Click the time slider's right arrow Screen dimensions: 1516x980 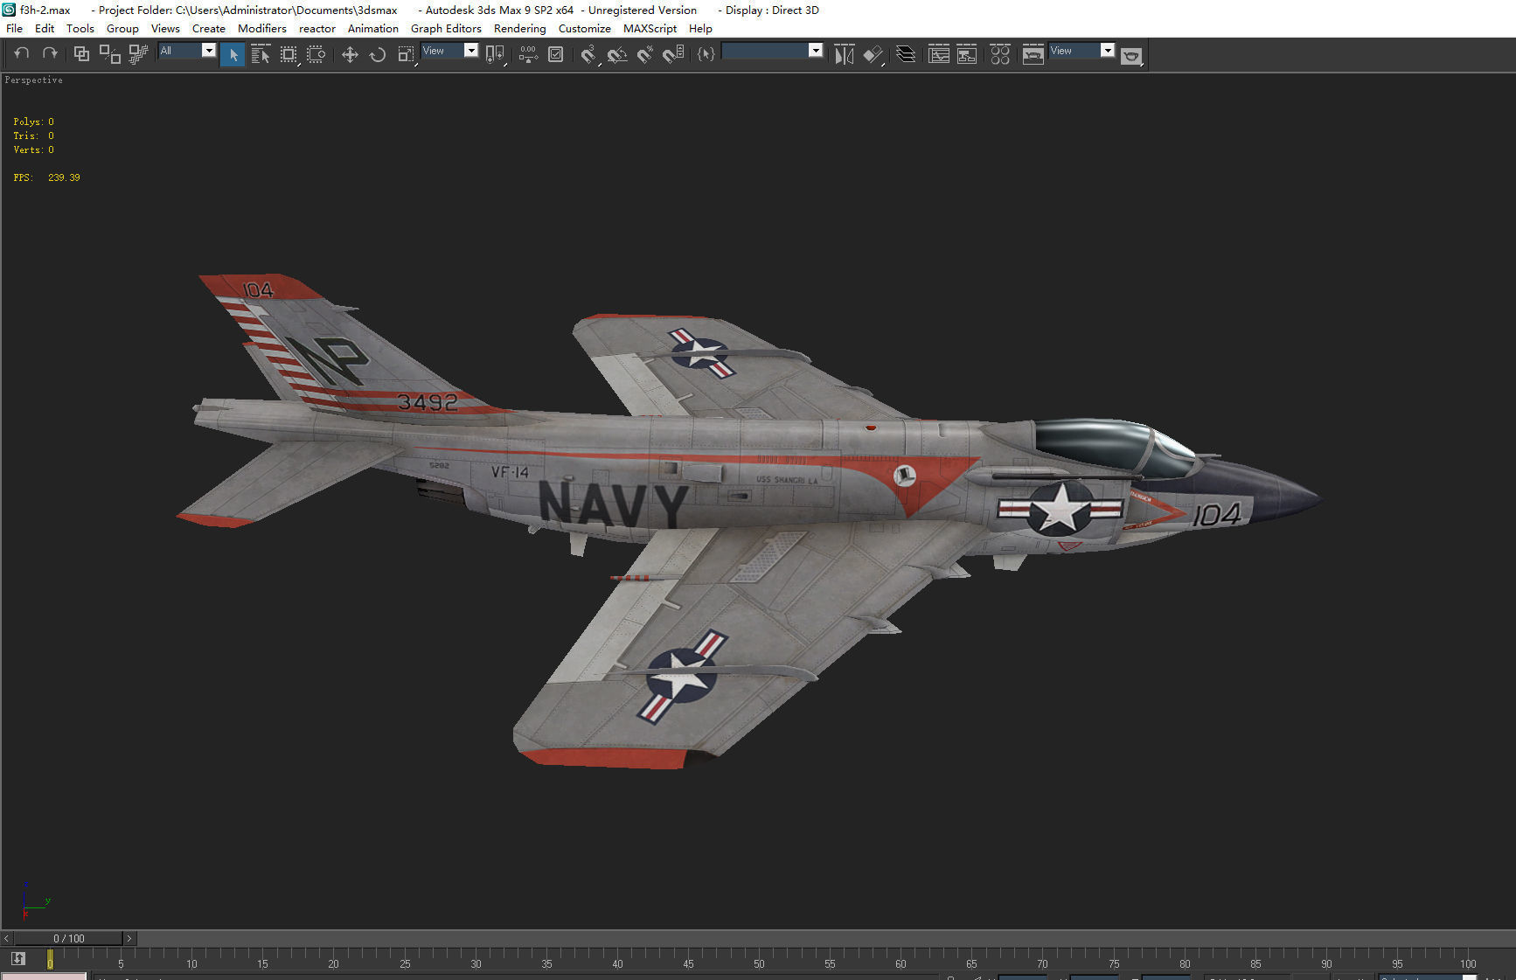click(x=129, y=938)
